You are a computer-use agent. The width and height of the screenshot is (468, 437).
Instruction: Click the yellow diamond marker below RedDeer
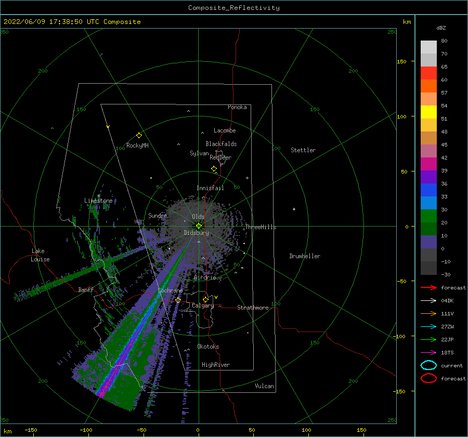pos(214,169)
